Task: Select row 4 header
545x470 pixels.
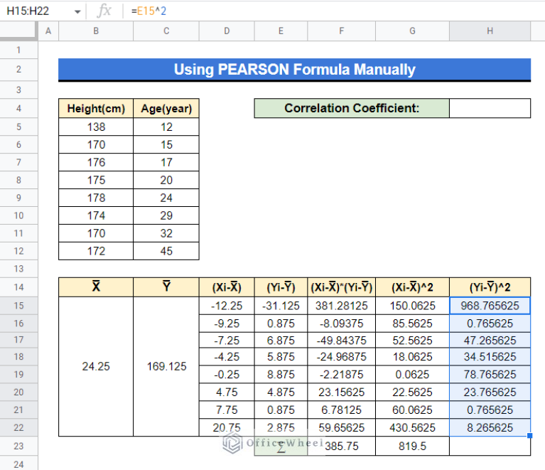Action: click(x=18, y=109)
